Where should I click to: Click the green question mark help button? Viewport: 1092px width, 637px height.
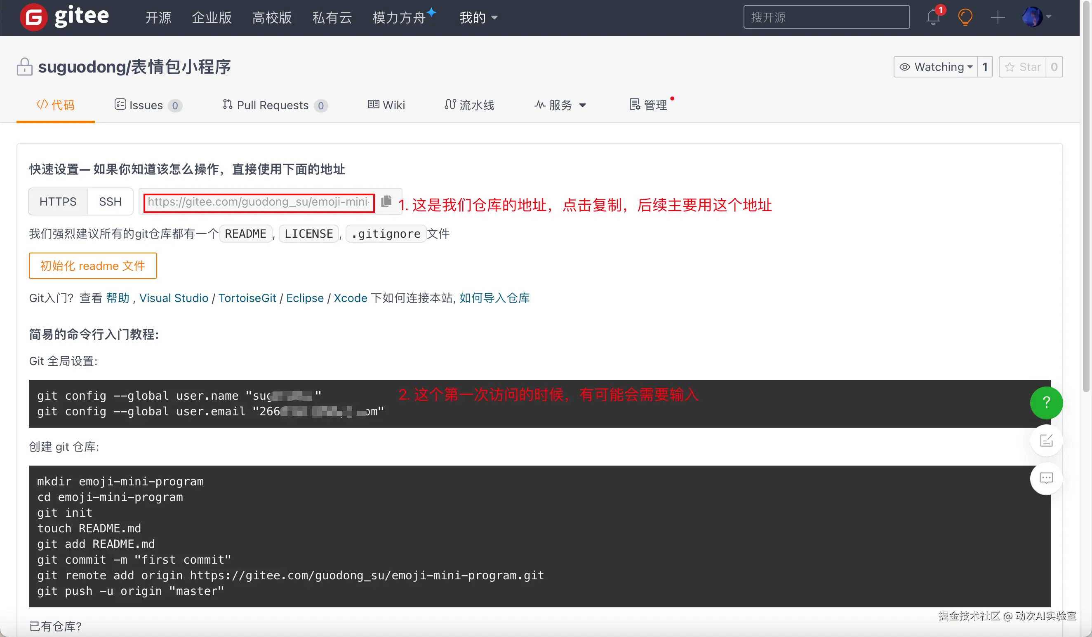click(1046, 403)
